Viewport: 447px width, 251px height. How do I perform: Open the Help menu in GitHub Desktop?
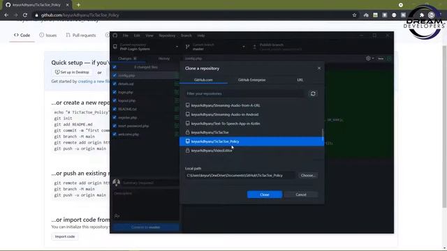pyautogui.click(x=201, y=36)
